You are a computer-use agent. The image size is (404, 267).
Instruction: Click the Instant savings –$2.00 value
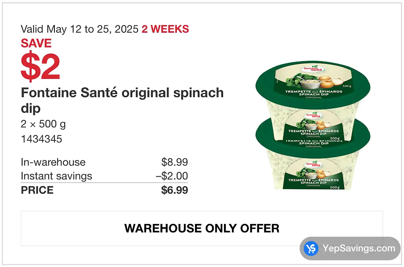pyautogui.click(x=172, y=176)
